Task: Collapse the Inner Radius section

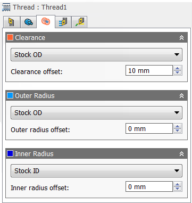Action: 181,153
